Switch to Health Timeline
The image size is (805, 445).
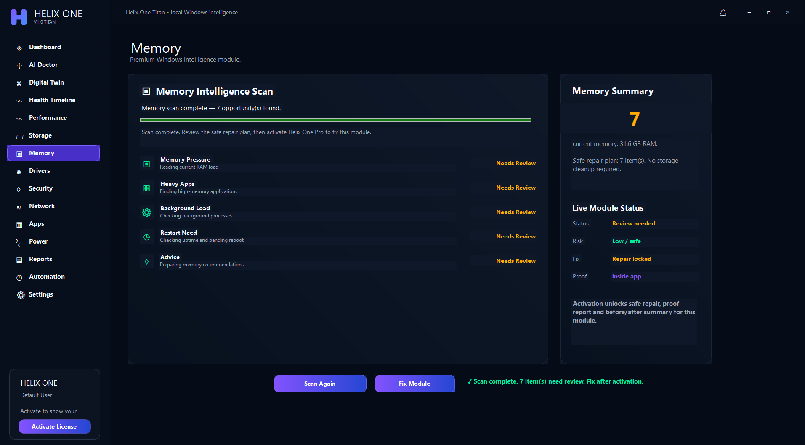[53, 100]
